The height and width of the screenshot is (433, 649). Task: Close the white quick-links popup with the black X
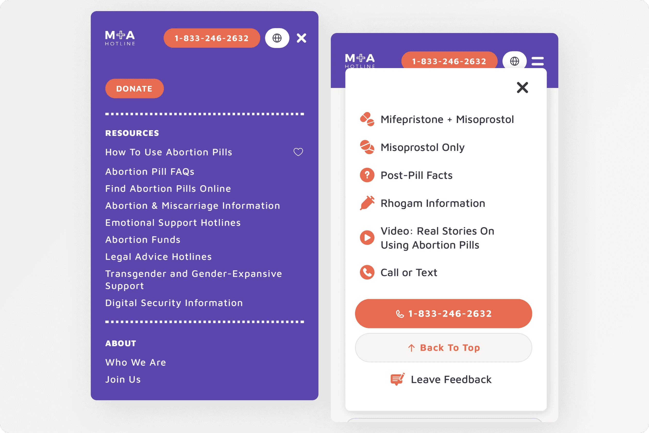coord(522,87)
